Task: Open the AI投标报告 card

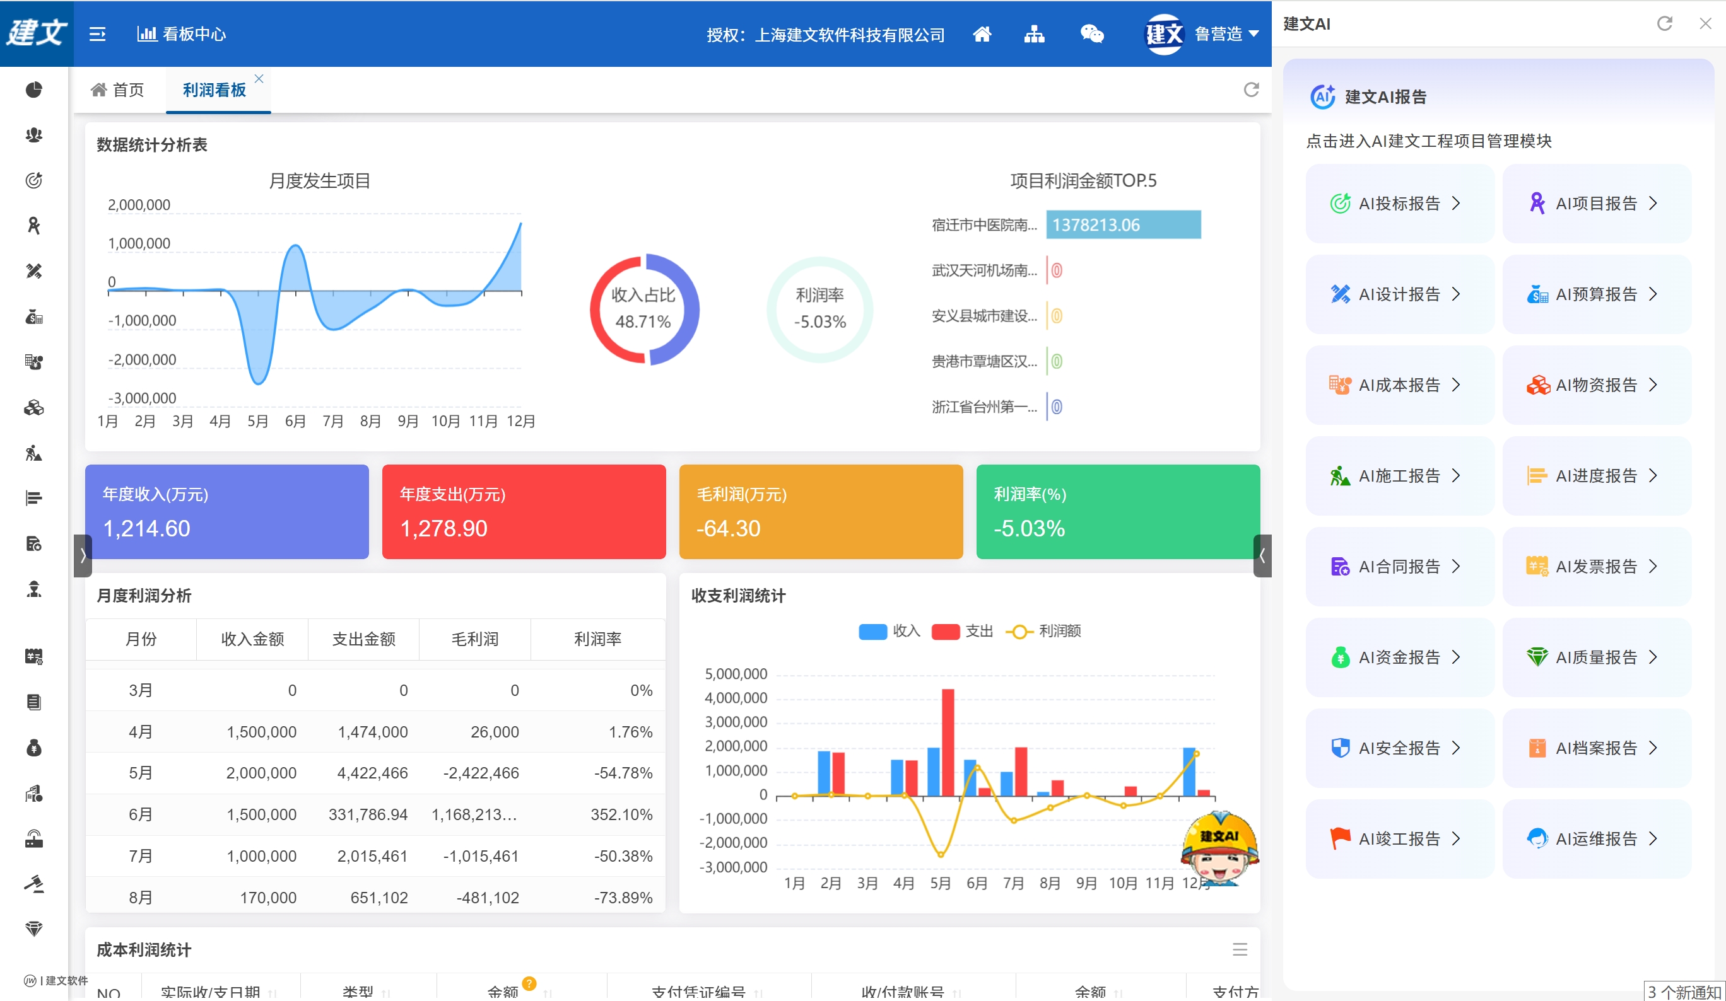Action: point(1399,203)
